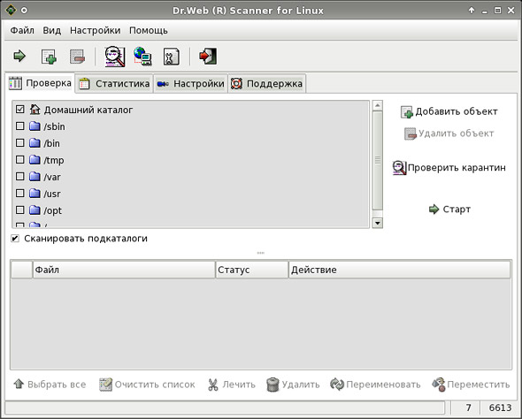Screen dimensions: 522x419
Task: Click the home icon of Домашний каталог
Action: 35,109
